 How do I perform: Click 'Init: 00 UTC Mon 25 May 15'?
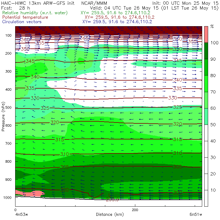click(x=185, y=3)
